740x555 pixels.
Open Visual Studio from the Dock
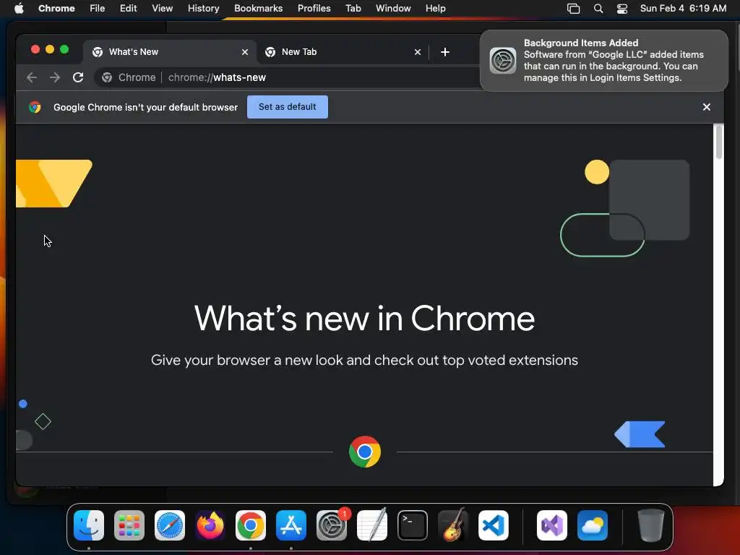[x=551, y=525]
